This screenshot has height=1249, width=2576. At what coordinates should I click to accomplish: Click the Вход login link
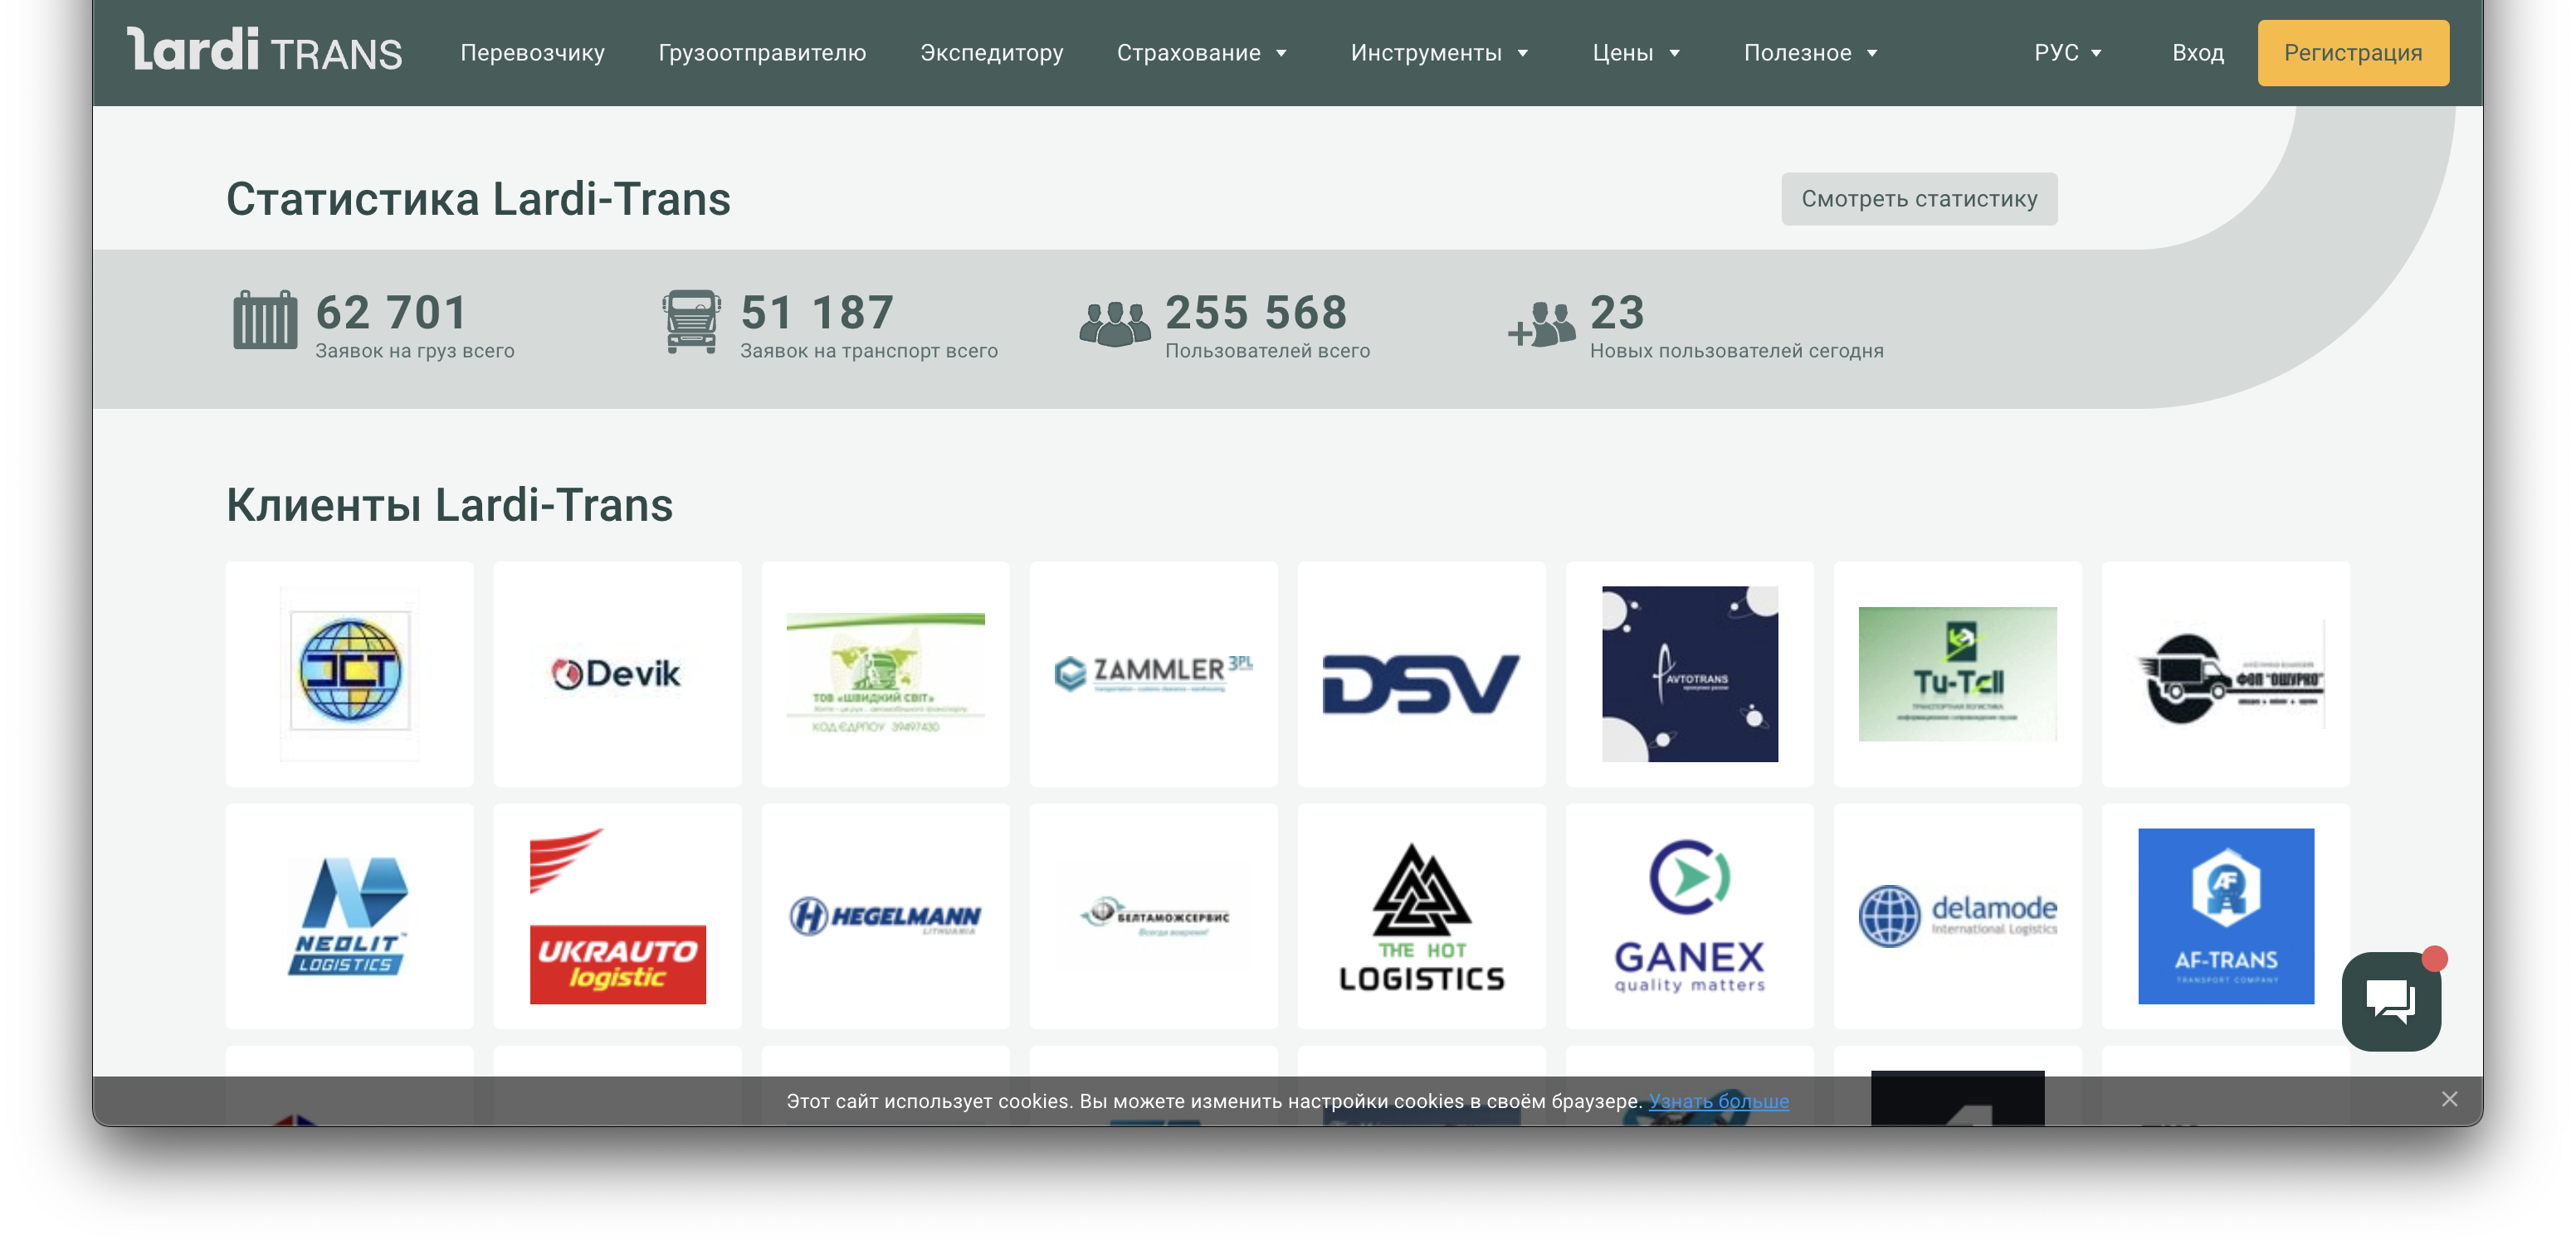pyautogui.click(x=2198, y=53)
